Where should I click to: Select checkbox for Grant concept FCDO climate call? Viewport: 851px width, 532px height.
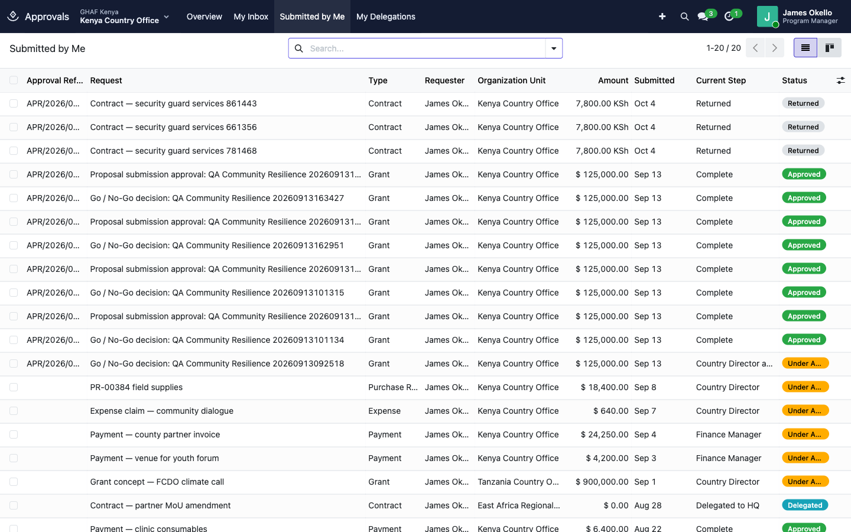coord(14,482)
